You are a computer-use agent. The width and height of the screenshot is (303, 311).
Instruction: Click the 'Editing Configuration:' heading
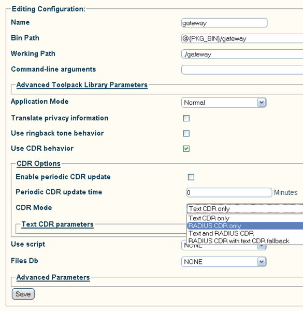[x=49, y=9]
